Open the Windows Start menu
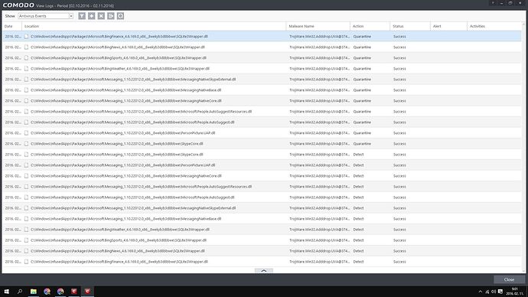This screenshot has height=297, width=528. point(6,292)
